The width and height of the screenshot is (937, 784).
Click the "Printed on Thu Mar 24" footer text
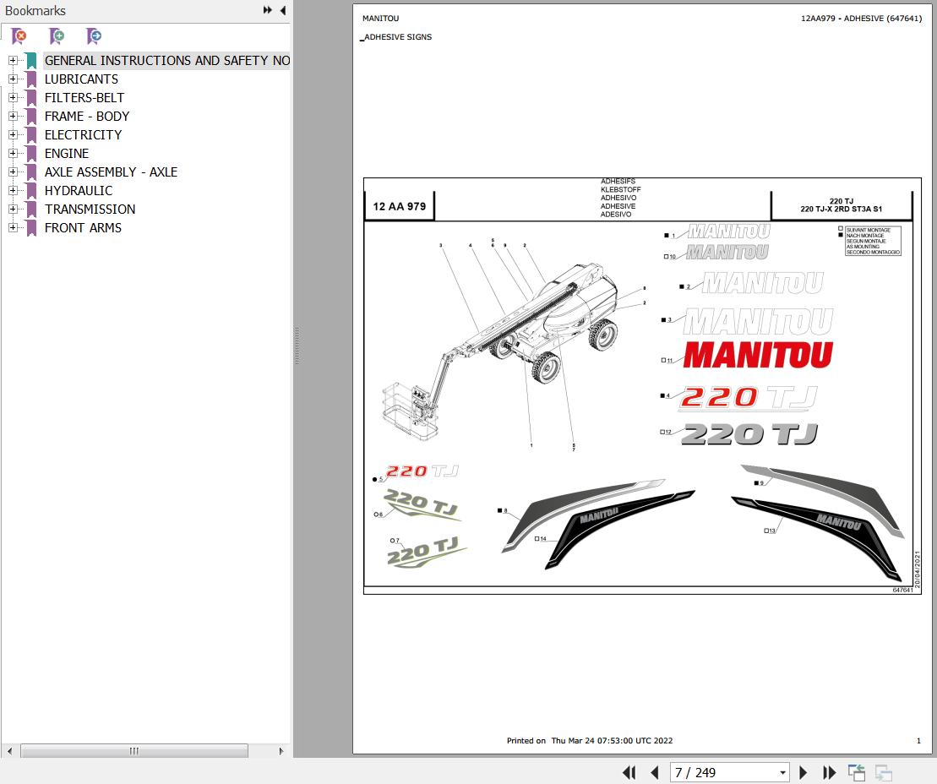pyautogui.click(x=590, y=740)
